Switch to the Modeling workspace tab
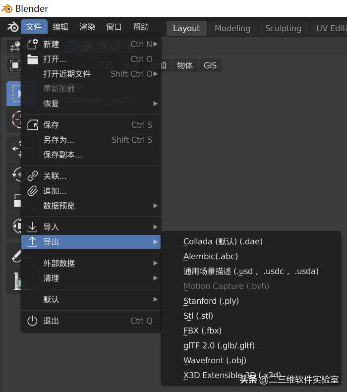 (x=232, y=28)
